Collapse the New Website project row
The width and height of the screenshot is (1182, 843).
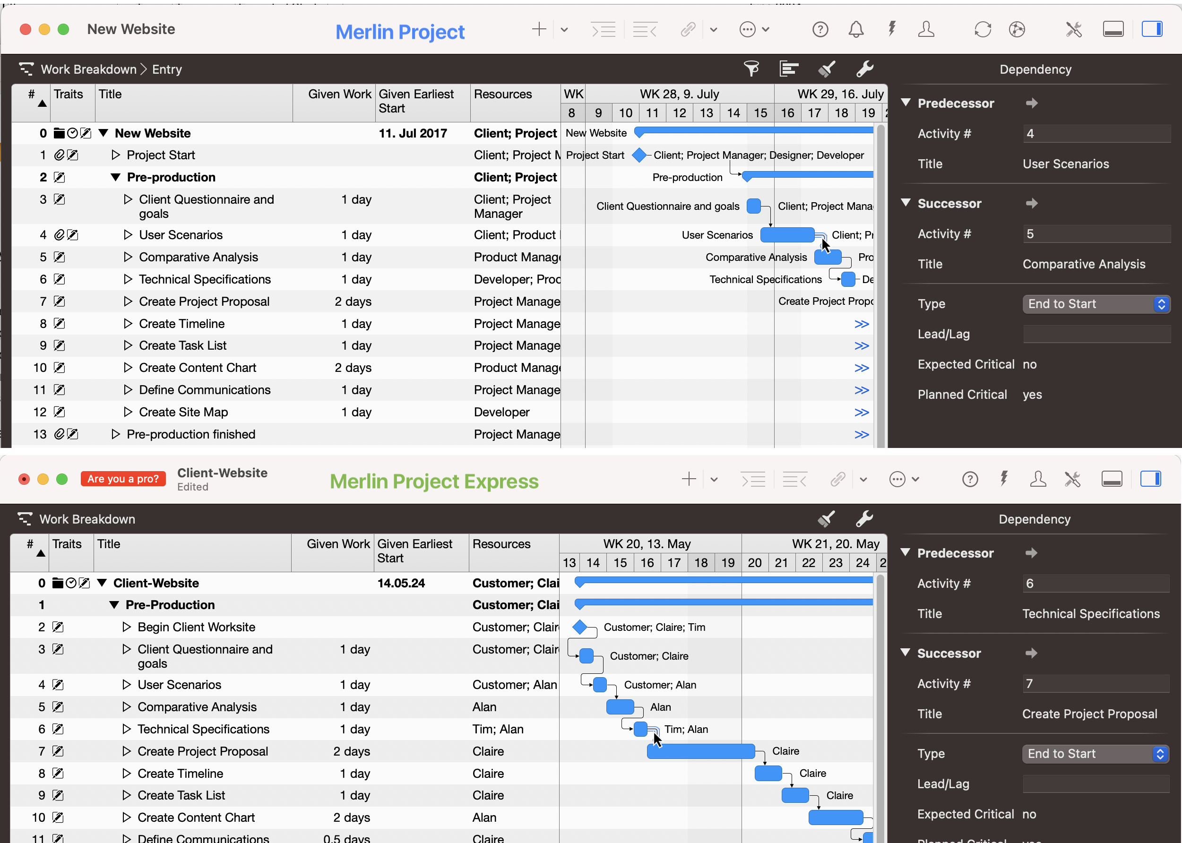point(104,133)
